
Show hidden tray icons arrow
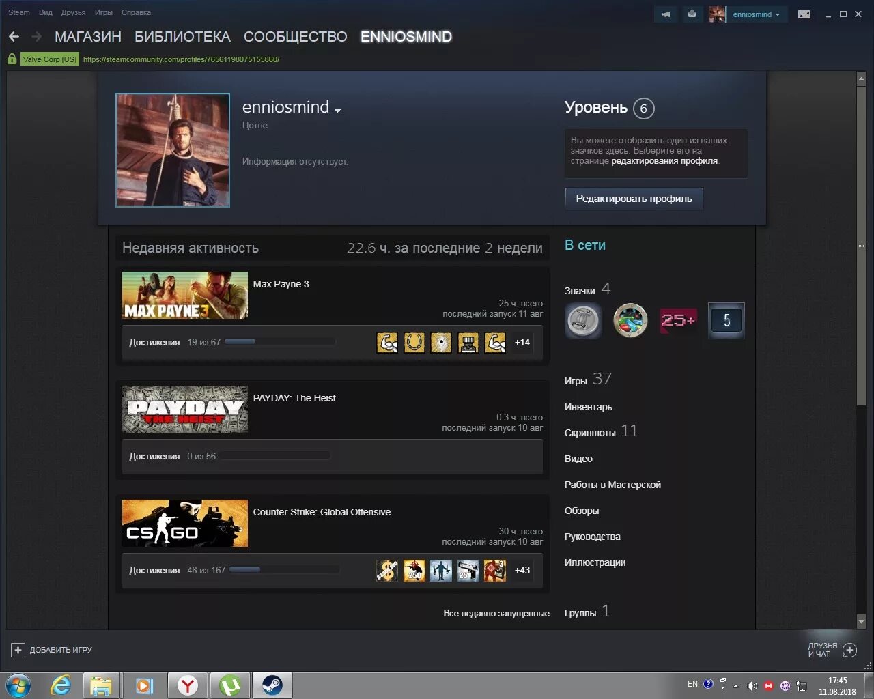tap(735, 686)
